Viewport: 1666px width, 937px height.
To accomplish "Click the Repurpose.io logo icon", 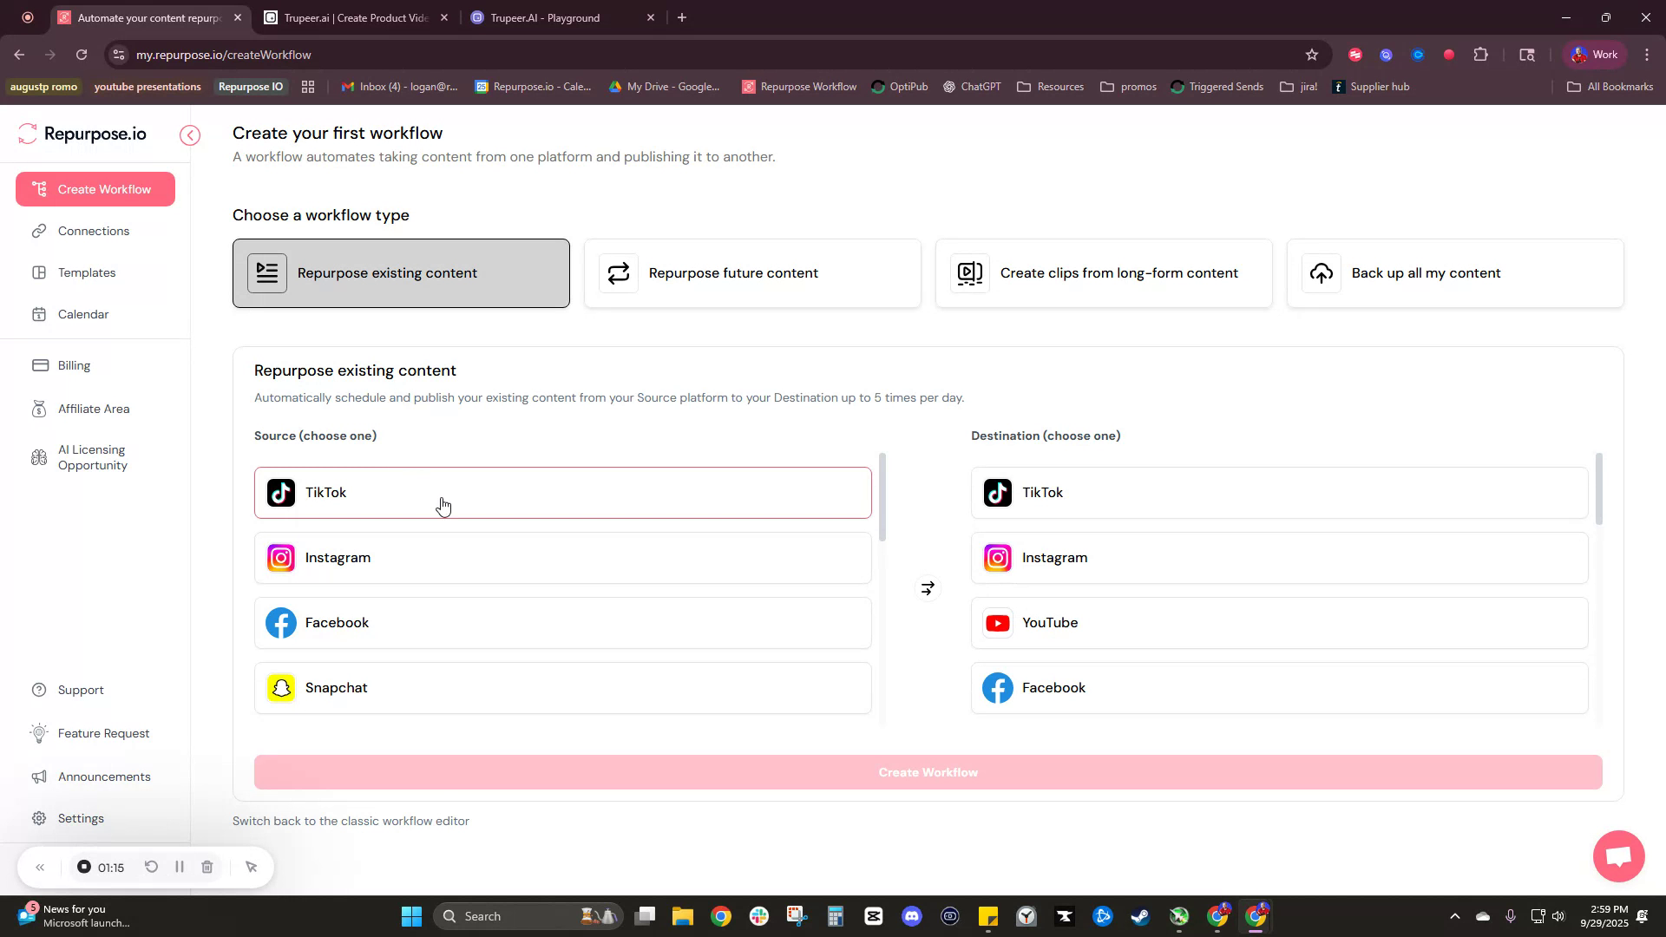I will click(27, 134).
